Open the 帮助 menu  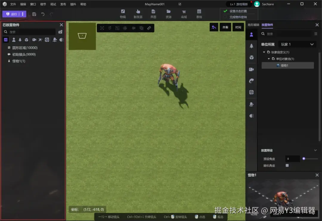pyautogui.click(x=83, y=4)
